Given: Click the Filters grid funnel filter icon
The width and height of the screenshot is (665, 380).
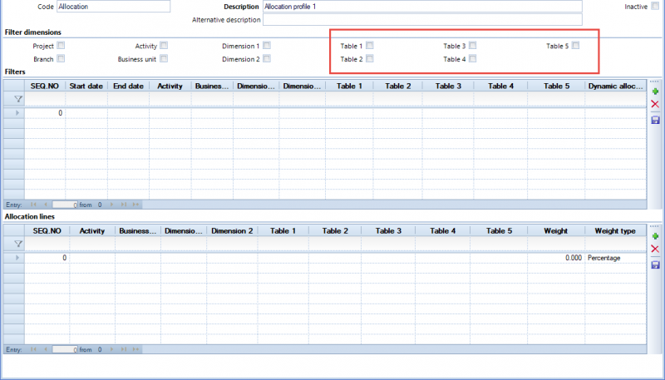Looking at the screenshot, I should [x=17, y=99].
